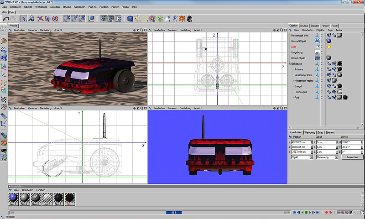This screenshot has height=219, width=365.
Task: Switch to the Struktur tab
Action: pos(304,26)
